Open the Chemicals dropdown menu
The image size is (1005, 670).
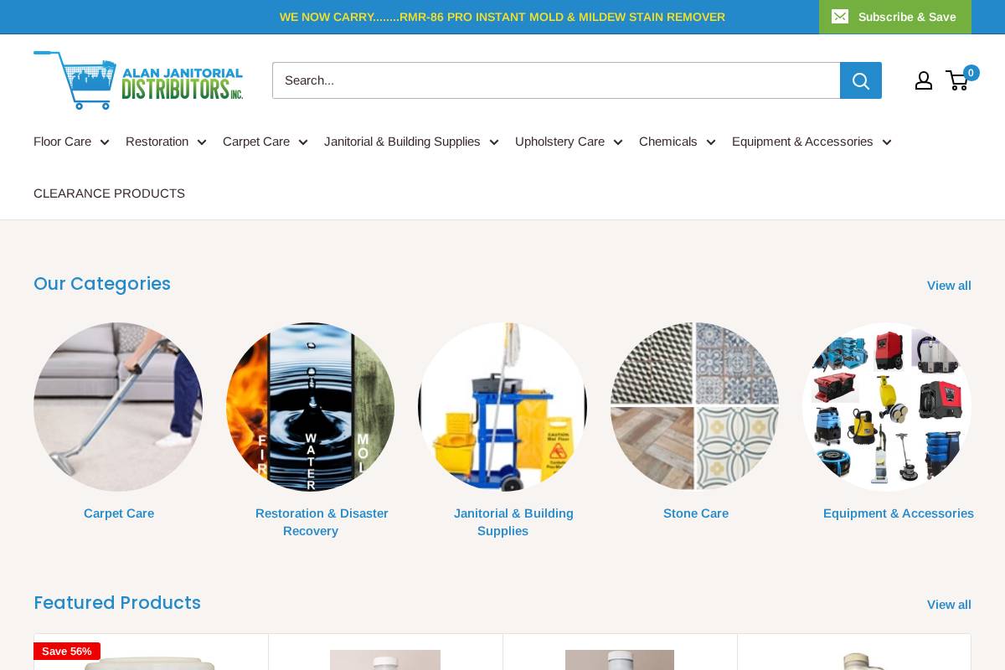click(677, 142)
